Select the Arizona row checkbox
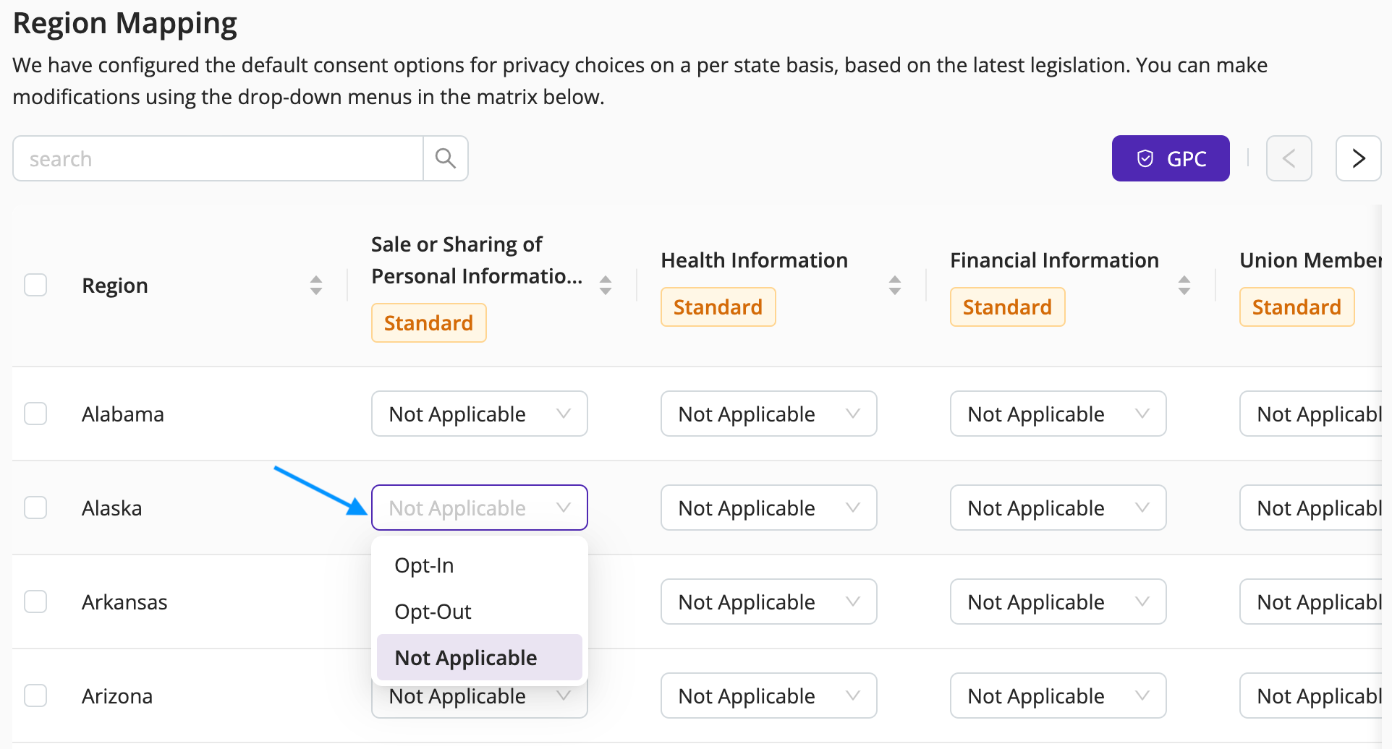 click(x=35, y=695)
